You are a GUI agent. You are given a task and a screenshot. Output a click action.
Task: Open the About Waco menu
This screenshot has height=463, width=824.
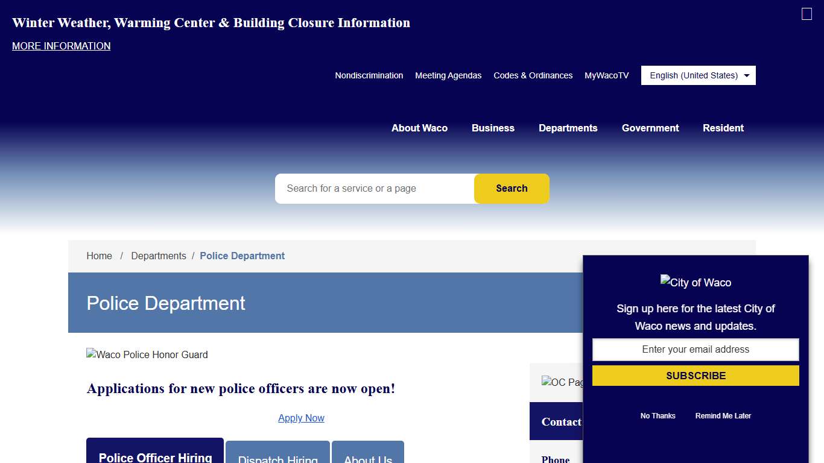coord(419,128)
